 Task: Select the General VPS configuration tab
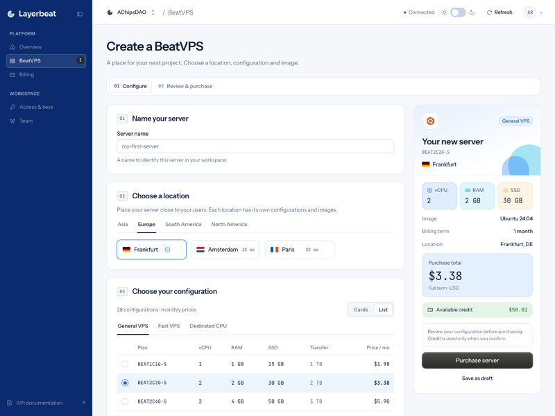coord(133,326)
